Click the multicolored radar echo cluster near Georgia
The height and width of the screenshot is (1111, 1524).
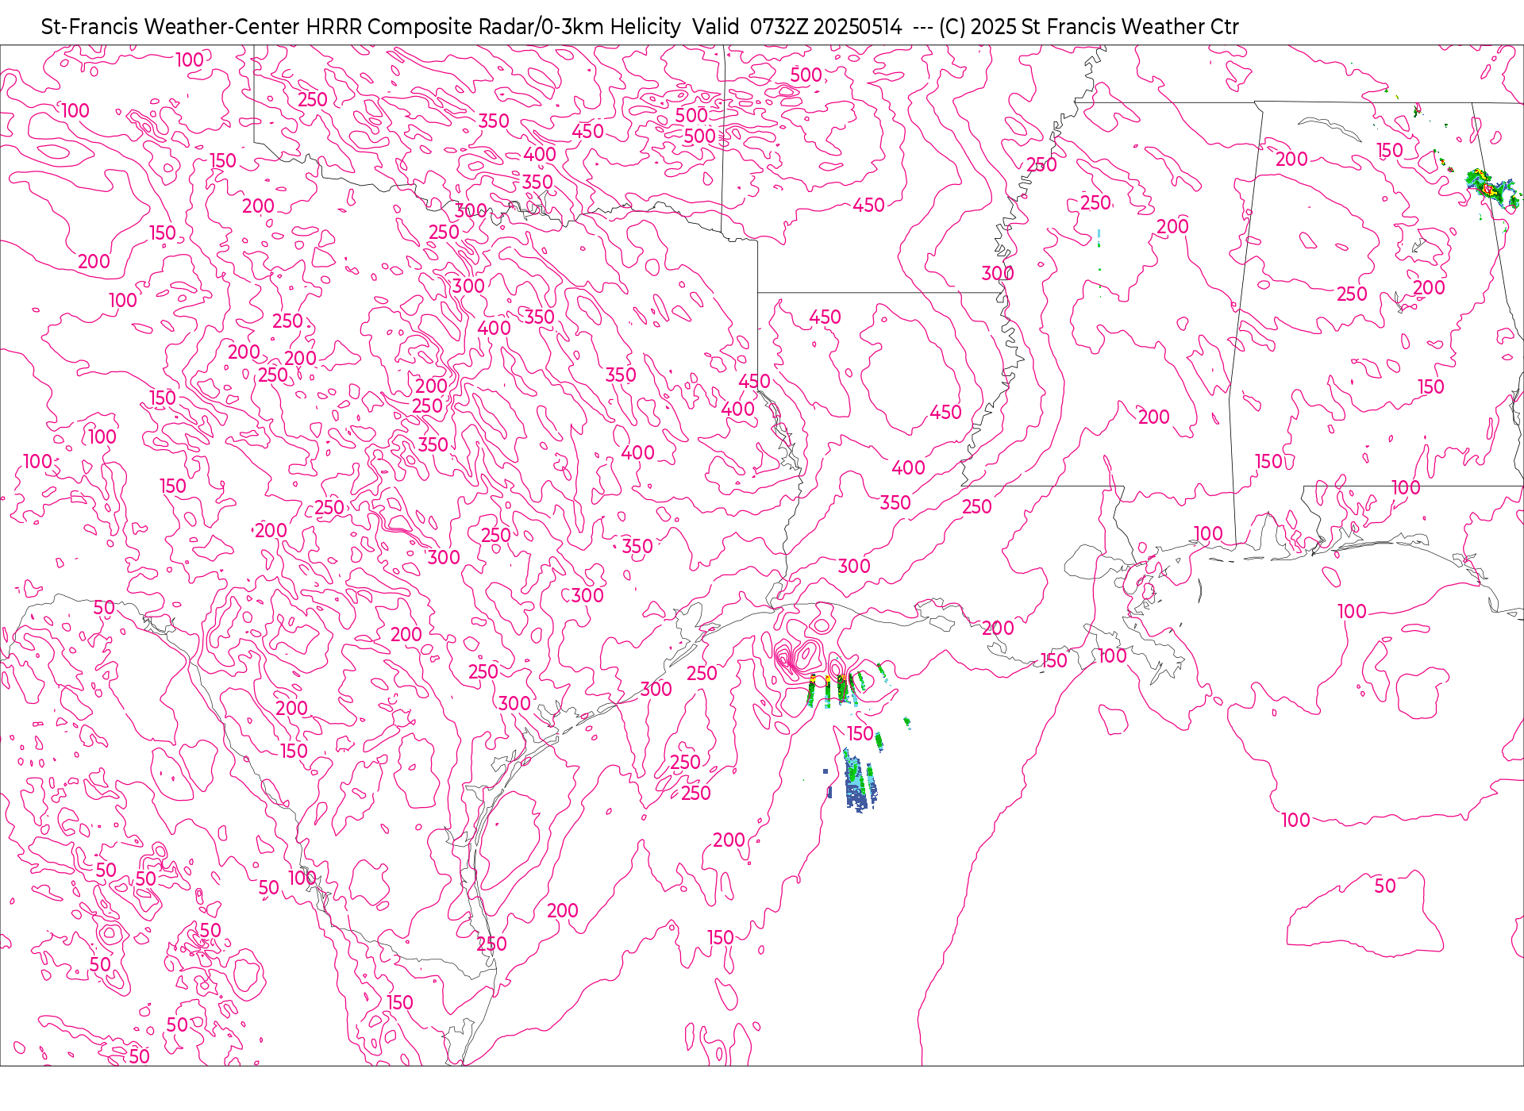tap(1492, 188)
